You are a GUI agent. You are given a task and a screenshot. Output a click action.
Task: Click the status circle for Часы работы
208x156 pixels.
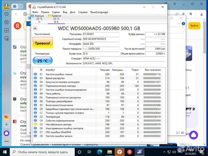coord(35,94)
